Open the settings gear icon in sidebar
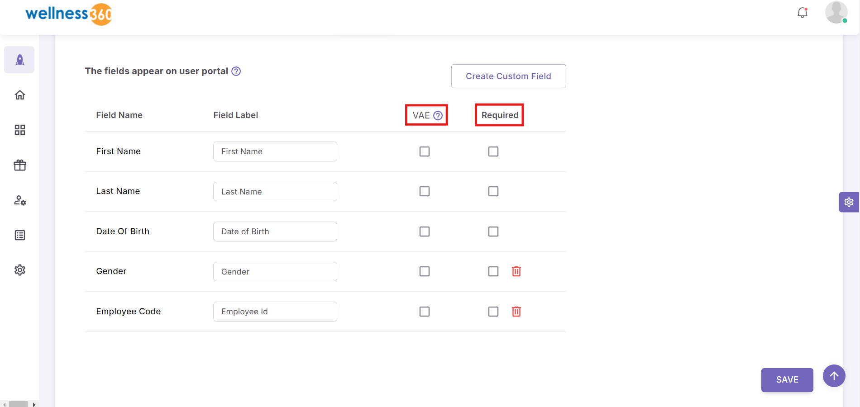This screenshot has height=407, width=860. point(20,270)
